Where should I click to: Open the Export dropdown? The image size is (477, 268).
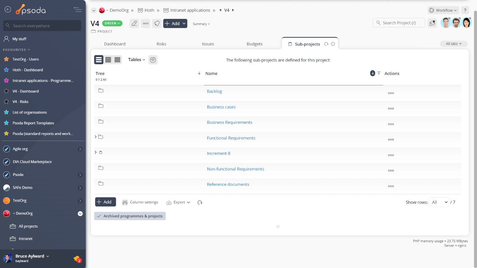pyautogui.click(x=178, y=202)
